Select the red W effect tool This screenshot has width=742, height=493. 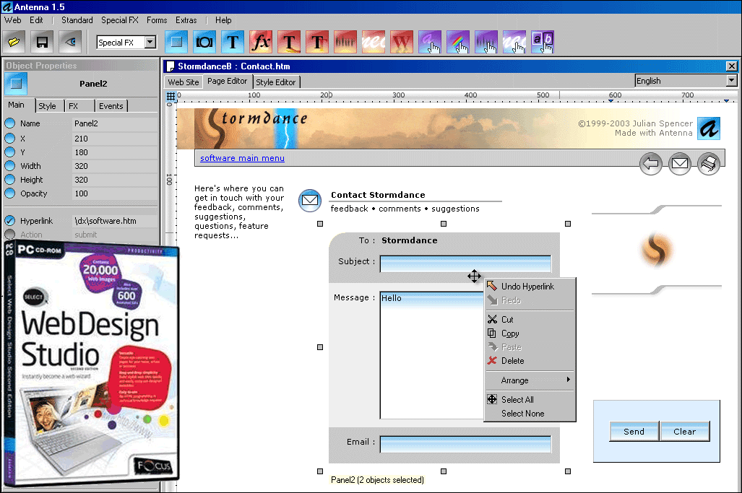pyautogui.click(x=402, y=42)
